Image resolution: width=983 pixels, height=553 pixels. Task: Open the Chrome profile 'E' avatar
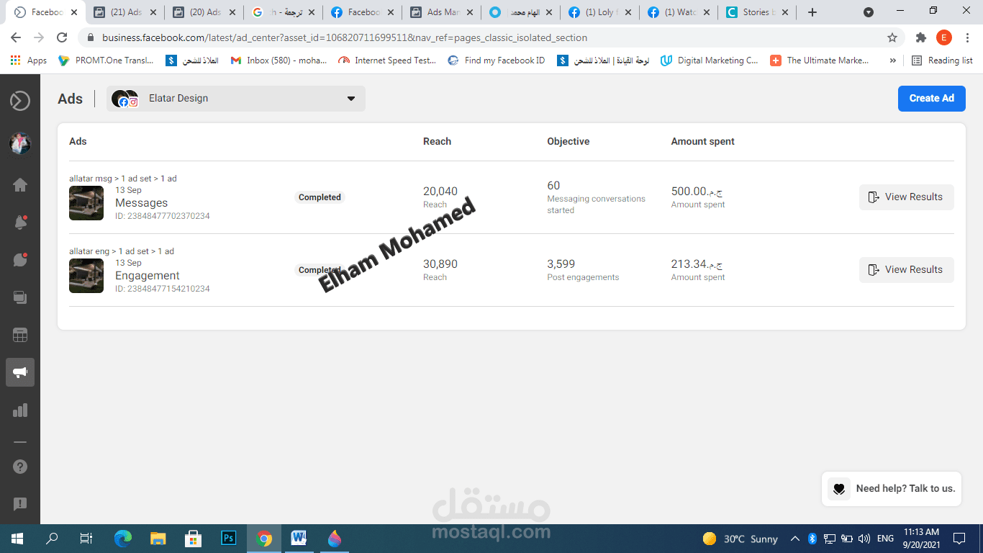[x=943, y=37]
